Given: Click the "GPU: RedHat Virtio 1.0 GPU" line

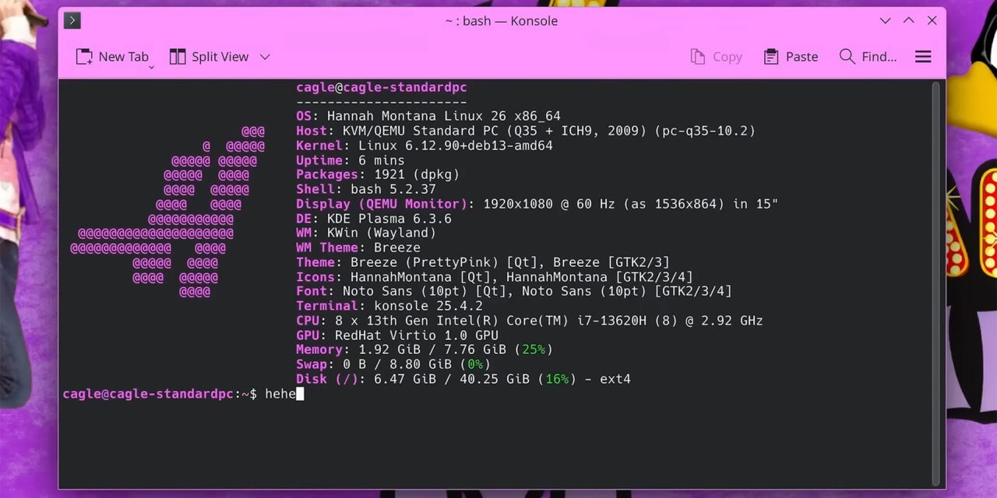Looking at the screenshot, I should point(397,335).
